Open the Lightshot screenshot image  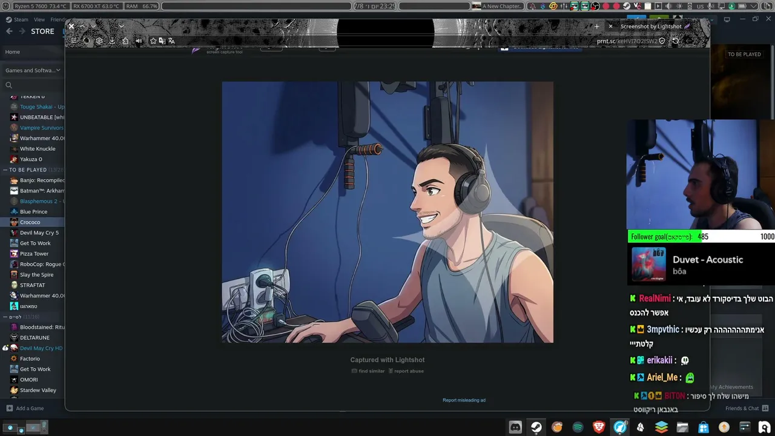tap(387, 212)
